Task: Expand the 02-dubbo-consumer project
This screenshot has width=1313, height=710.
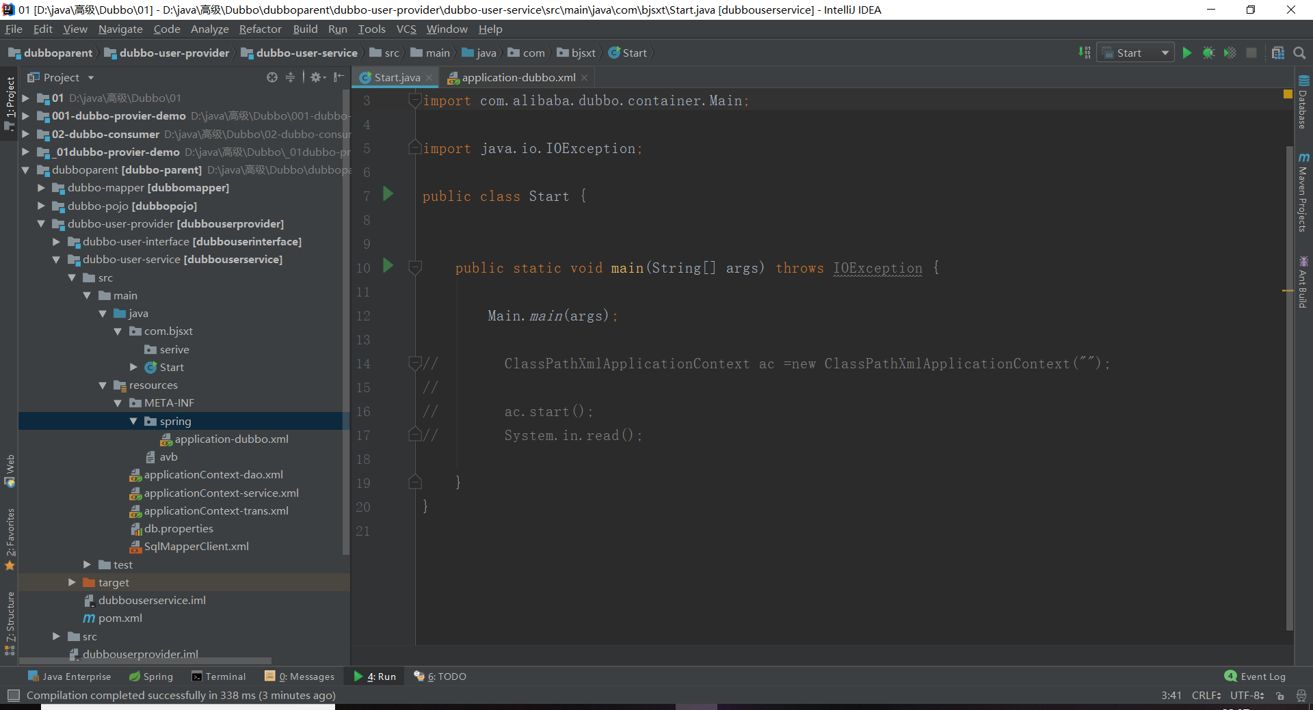Action: pos(25,134)
